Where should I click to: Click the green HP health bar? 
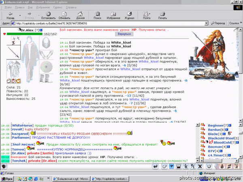tap(24, 34)
